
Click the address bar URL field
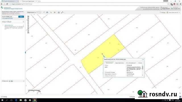click(x=88, y=4)
